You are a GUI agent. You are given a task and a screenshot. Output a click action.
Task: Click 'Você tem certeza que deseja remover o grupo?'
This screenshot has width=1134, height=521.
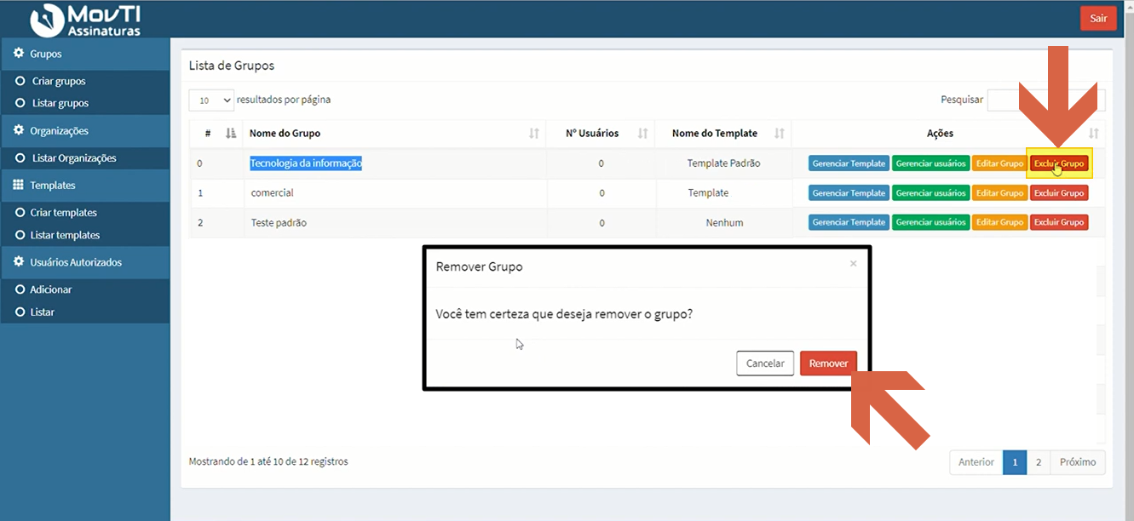(564, 314)
